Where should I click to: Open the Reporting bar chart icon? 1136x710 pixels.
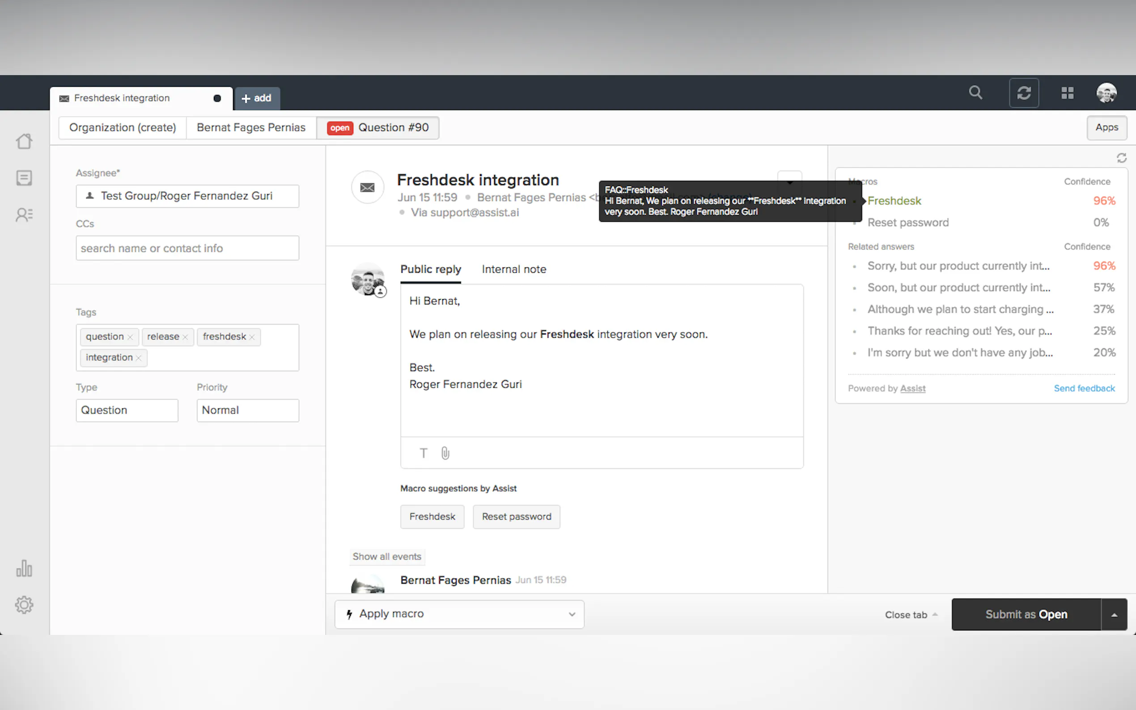24,568
